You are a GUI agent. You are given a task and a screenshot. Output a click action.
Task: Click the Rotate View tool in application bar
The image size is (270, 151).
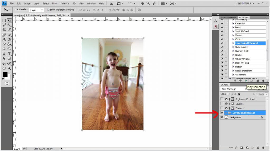[x=154, y=3]
